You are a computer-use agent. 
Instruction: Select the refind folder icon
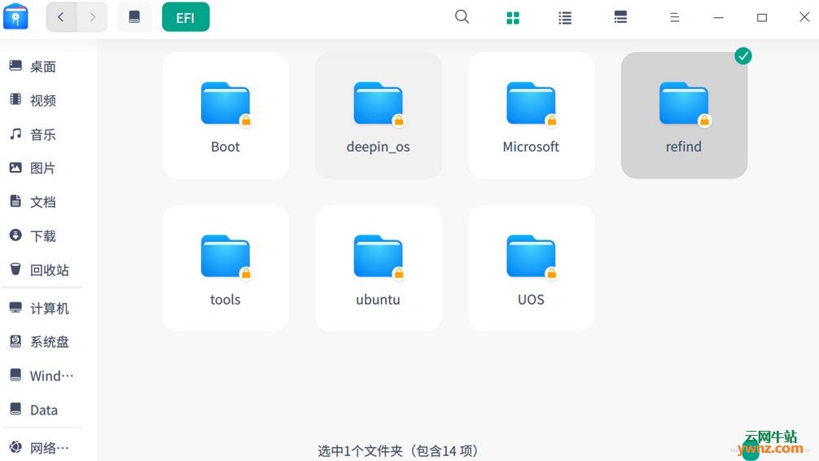click(x=684, y=103)
